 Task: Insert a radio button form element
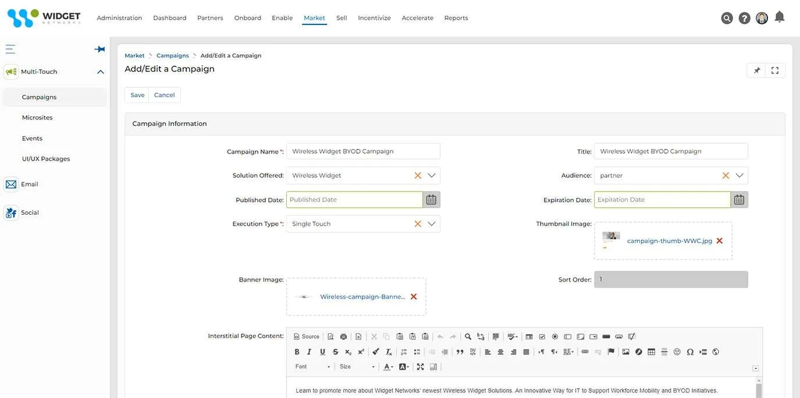[555, 337]
